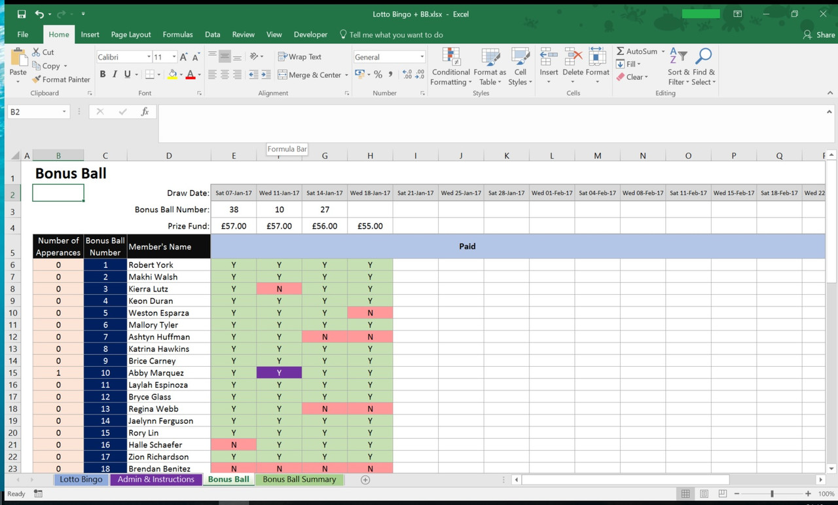Open Find & Select menu

coord(704,66)
